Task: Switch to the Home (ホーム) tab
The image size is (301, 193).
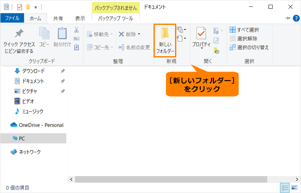Action: tap(35, 18)
